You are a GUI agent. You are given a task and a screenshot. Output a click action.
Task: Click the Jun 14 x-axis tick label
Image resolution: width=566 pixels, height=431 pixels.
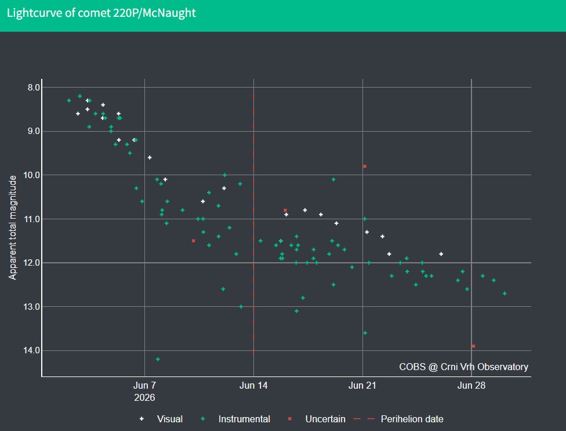pyautogui.click(x=253, y=386)
